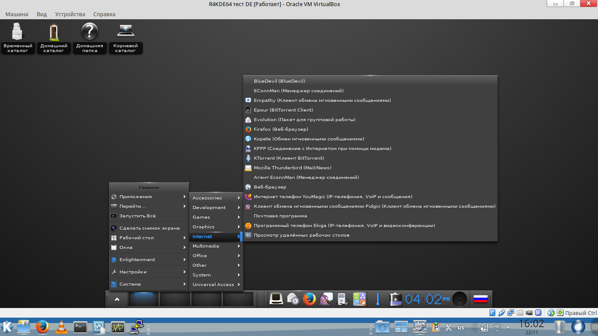
Task: Click the Enlightenment digital clock 04:02
Action: tap(427, 299)
